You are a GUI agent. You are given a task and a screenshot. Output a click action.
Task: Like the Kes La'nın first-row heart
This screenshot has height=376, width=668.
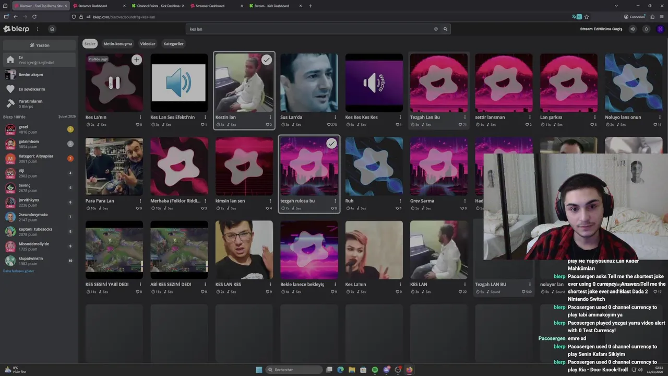click(137, 125)
